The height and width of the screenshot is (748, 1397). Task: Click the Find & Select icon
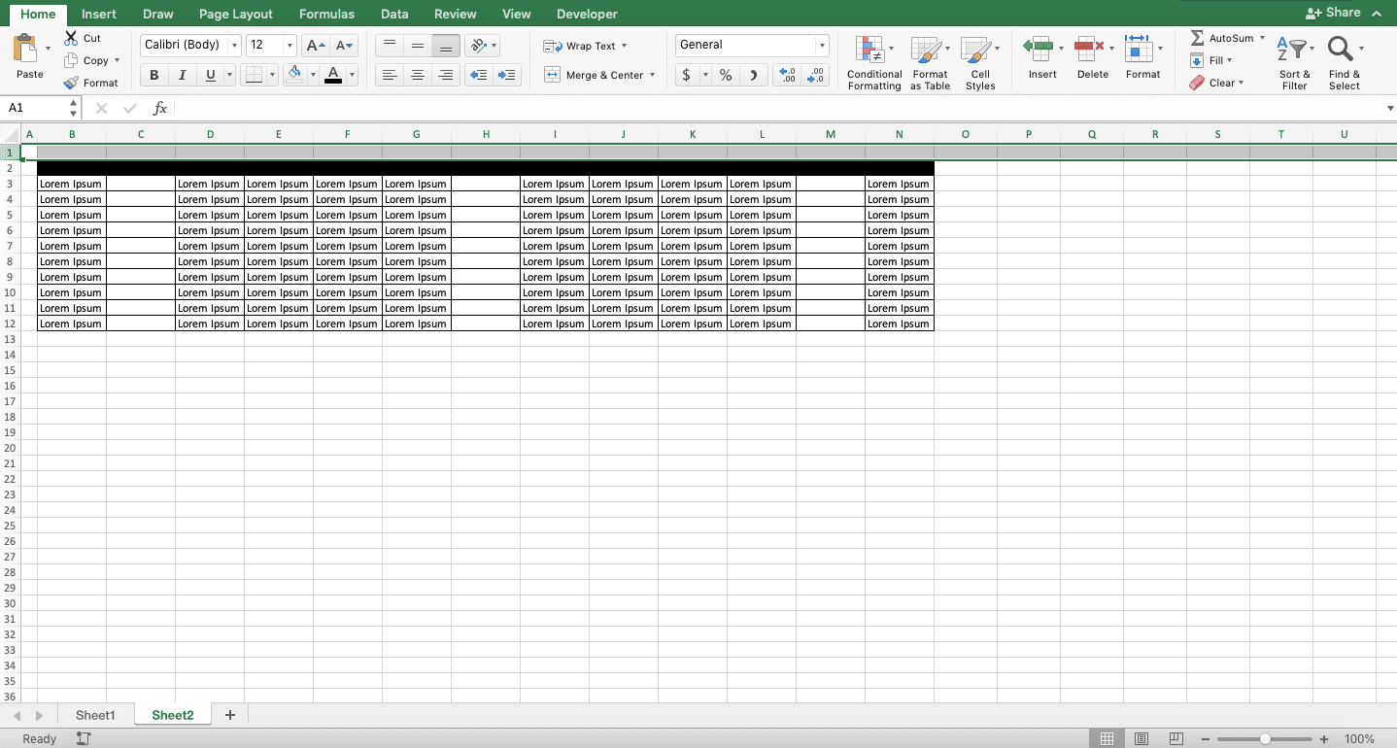click(x=1343, y=60)
